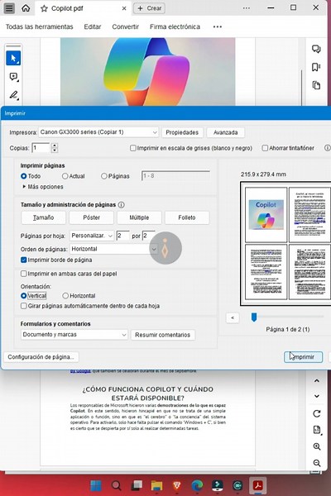Star the Copilot.pdf tab as favorite

(x=44, y=8)
